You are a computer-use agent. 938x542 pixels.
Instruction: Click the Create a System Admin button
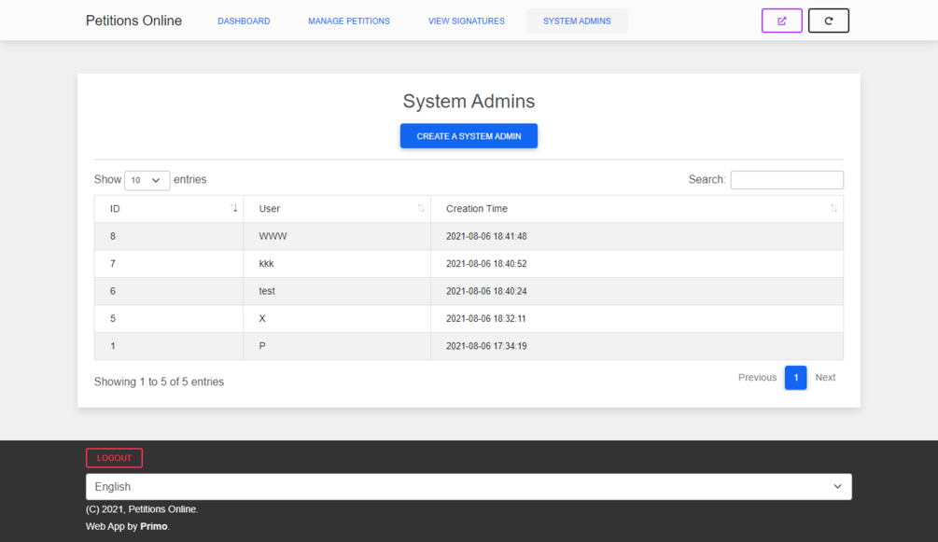coord(469,136)
